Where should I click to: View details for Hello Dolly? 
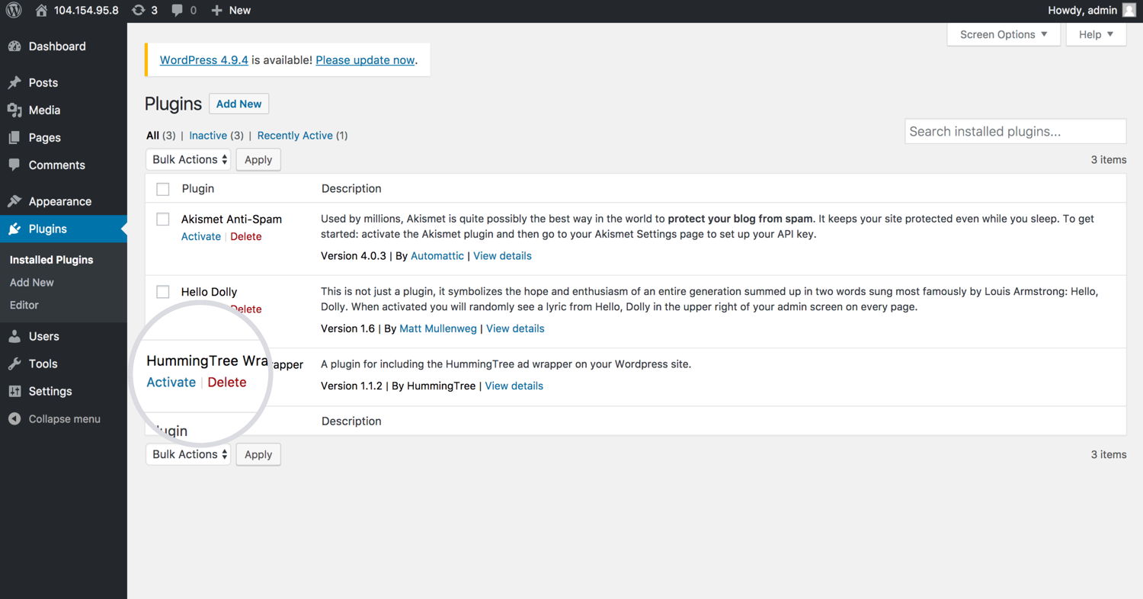point(515,328)
